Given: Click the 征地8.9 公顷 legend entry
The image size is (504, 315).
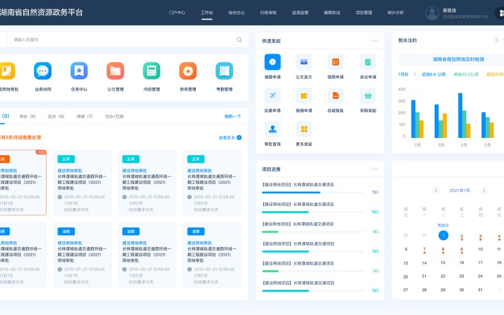Looking at the screenshot, I should 433,74.
